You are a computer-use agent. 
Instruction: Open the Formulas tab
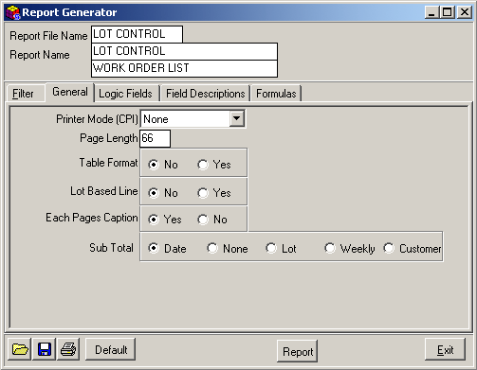[x=276, y=94]
